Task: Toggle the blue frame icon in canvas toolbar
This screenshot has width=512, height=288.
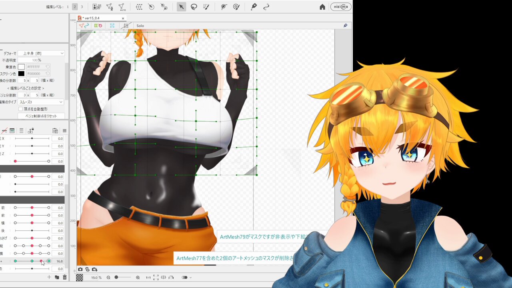Action: (x=112, y=26)
